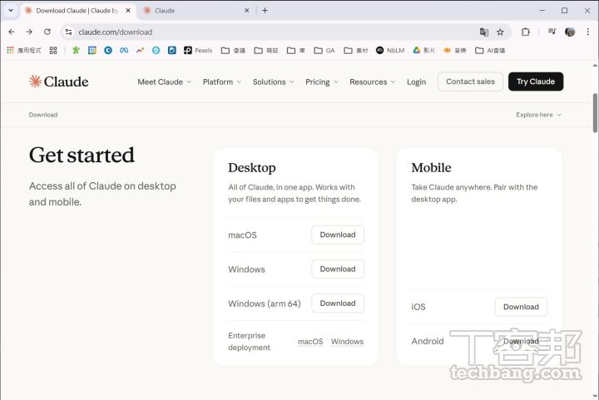Viewport: 599px width, 400px height.
Task: Open the tab search arrow at top left
Action: point(11,11)
